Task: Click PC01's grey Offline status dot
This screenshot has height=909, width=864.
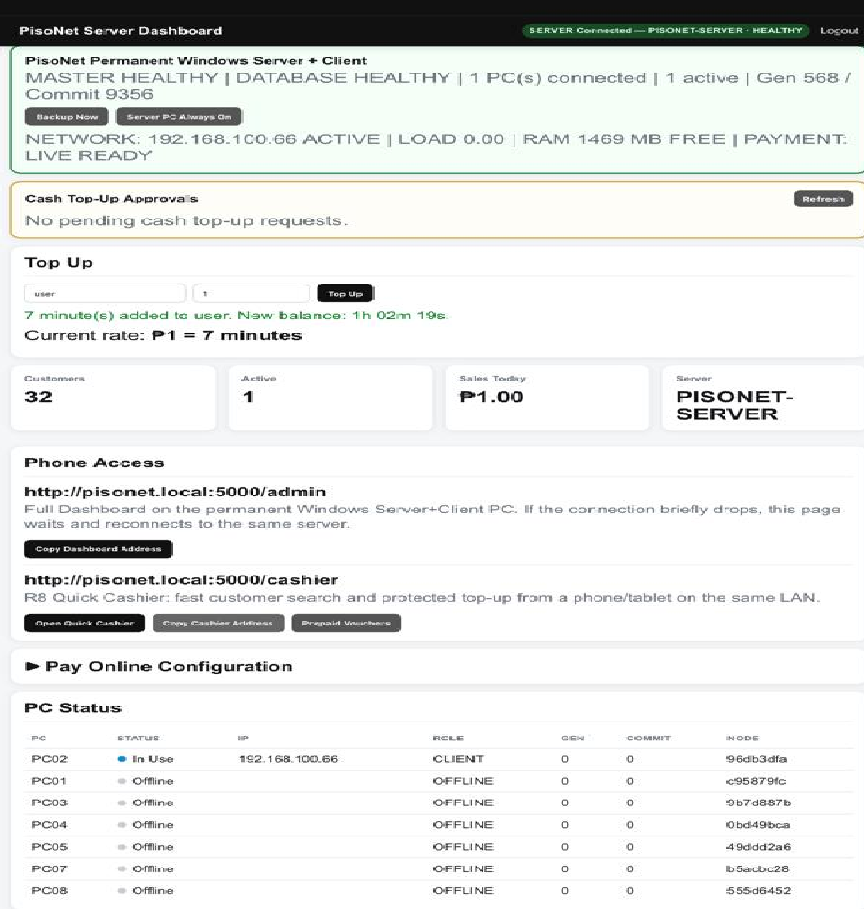Action: tap(122, 781)
